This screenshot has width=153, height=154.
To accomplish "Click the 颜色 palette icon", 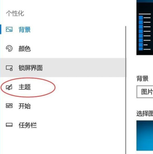I will tap(9, 48).
